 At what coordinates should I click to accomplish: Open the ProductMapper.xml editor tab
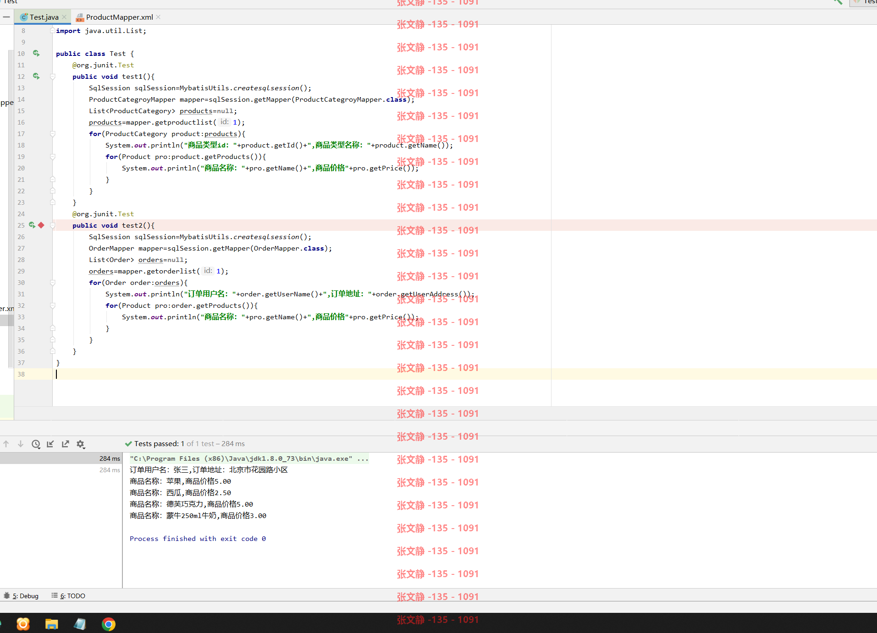click(x=119, y=17)
